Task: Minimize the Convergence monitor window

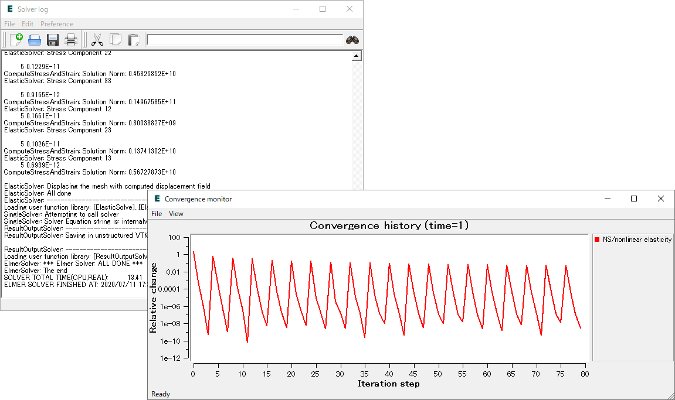Action: 608,199
